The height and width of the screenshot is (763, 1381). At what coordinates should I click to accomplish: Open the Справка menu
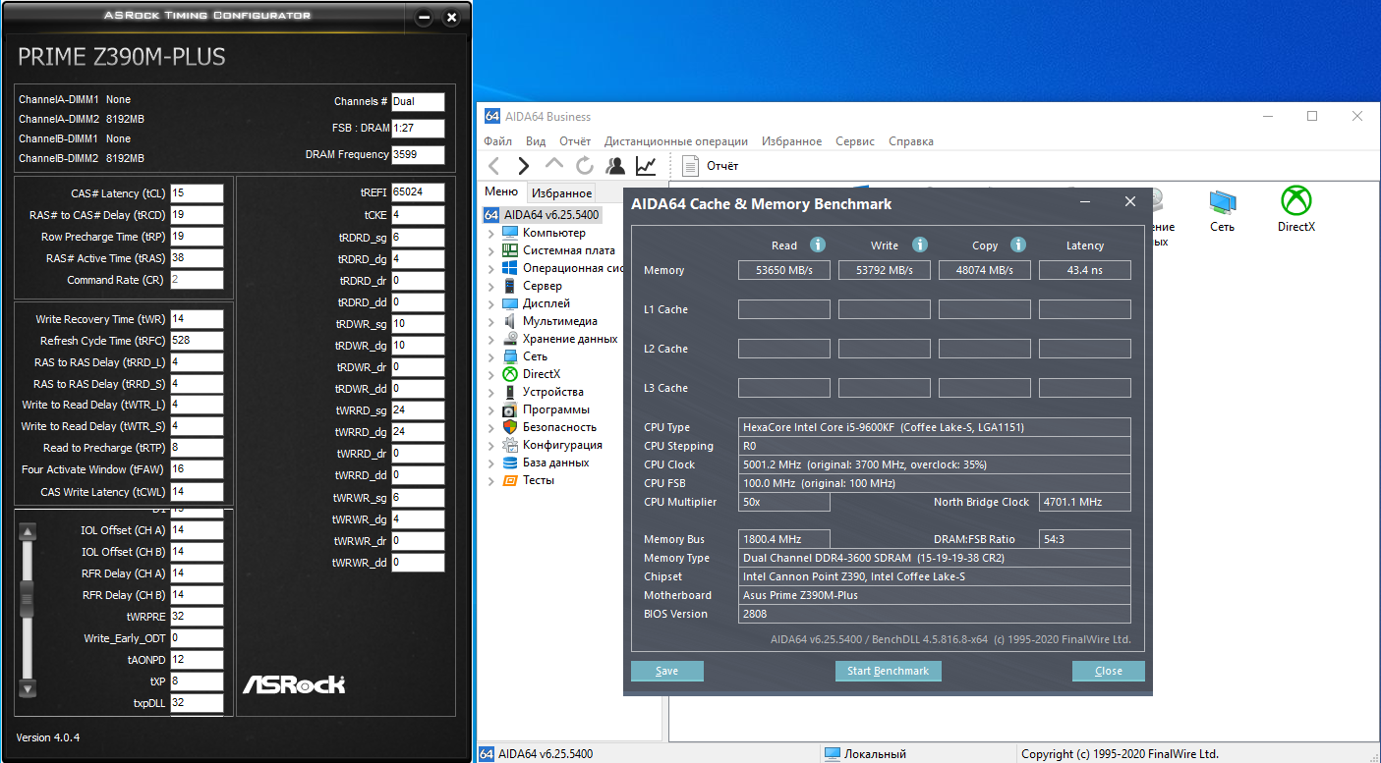coord(911,141)
